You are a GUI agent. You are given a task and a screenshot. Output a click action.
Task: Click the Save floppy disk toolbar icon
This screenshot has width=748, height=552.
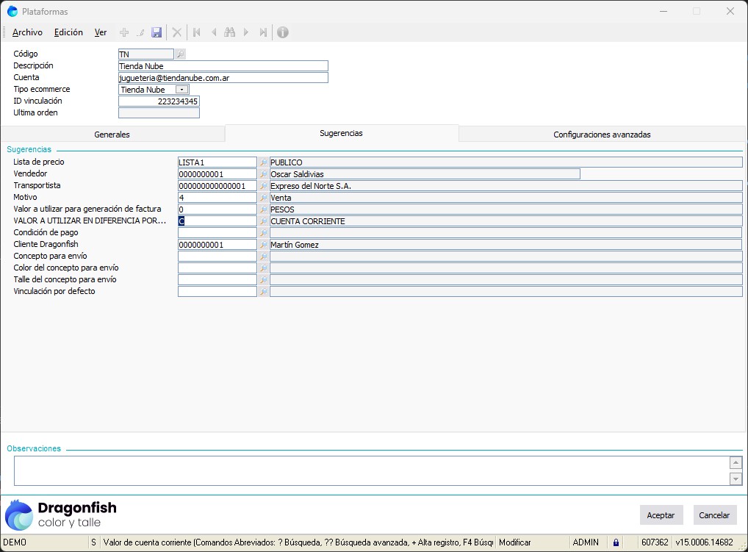pos(157,32)
